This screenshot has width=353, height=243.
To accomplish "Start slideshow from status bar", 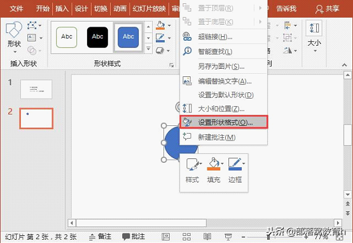I will [228, 237].
